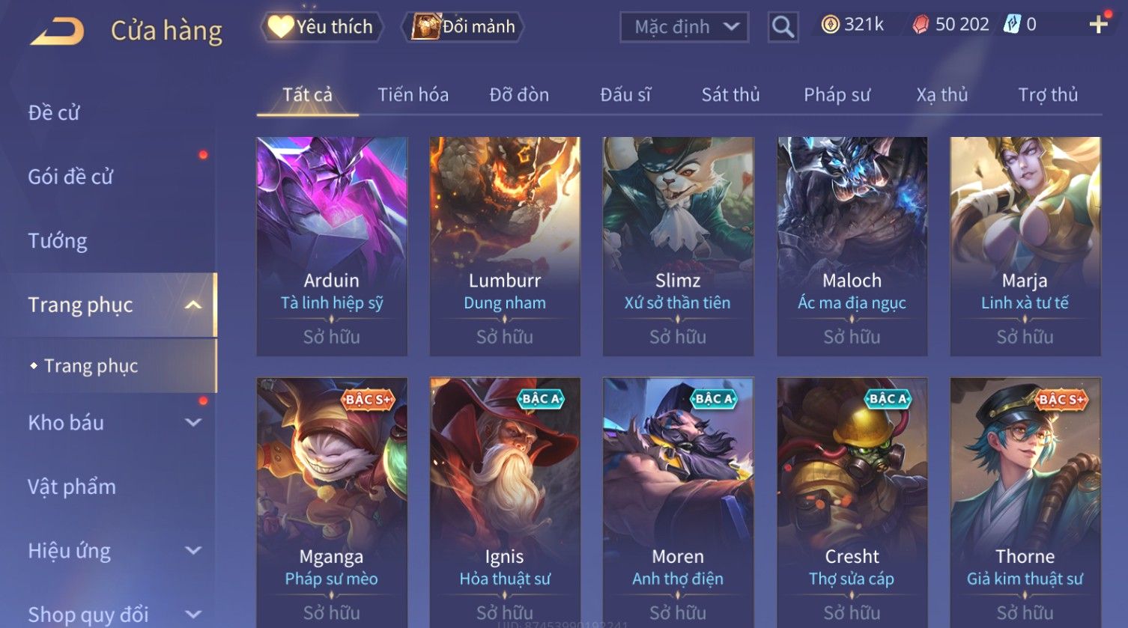Collapse the Trang phục sidebar section

[x=193, y=305]
